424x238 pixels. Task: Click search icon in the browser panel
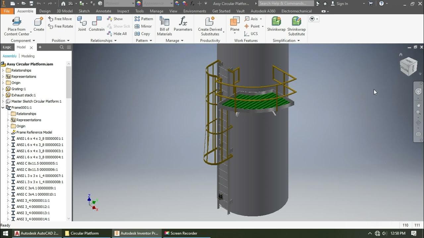(x=62, y=47)
